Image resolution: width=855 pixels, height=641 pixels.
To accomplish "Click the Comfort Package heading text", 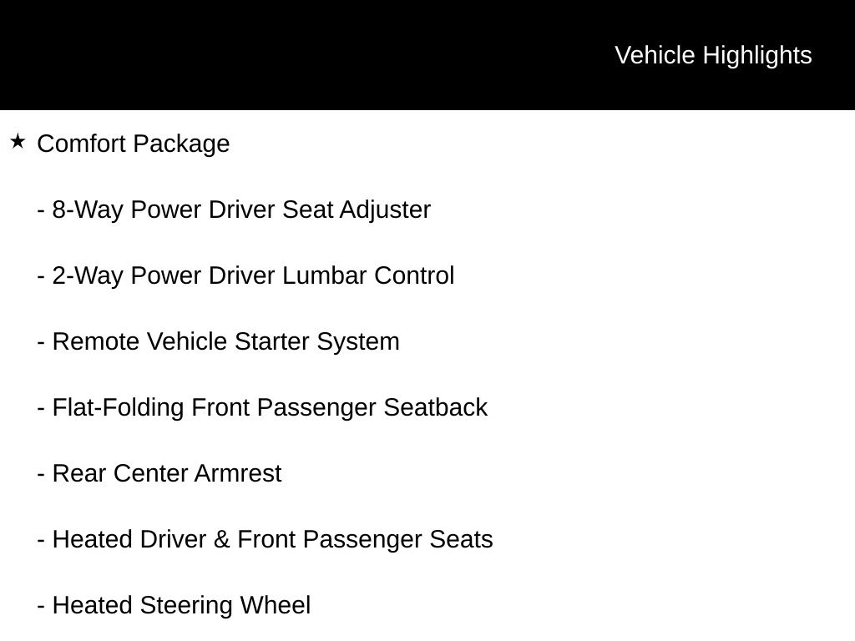I will (x=134, y=144).
